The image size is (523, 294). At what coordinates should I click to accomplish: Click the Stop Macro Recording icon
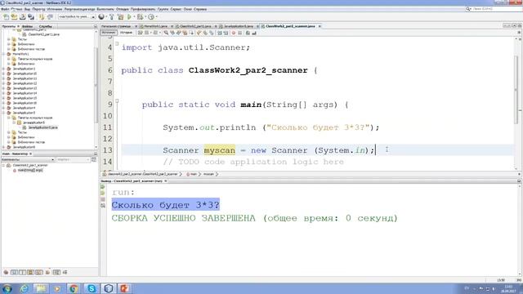(239, 33)
